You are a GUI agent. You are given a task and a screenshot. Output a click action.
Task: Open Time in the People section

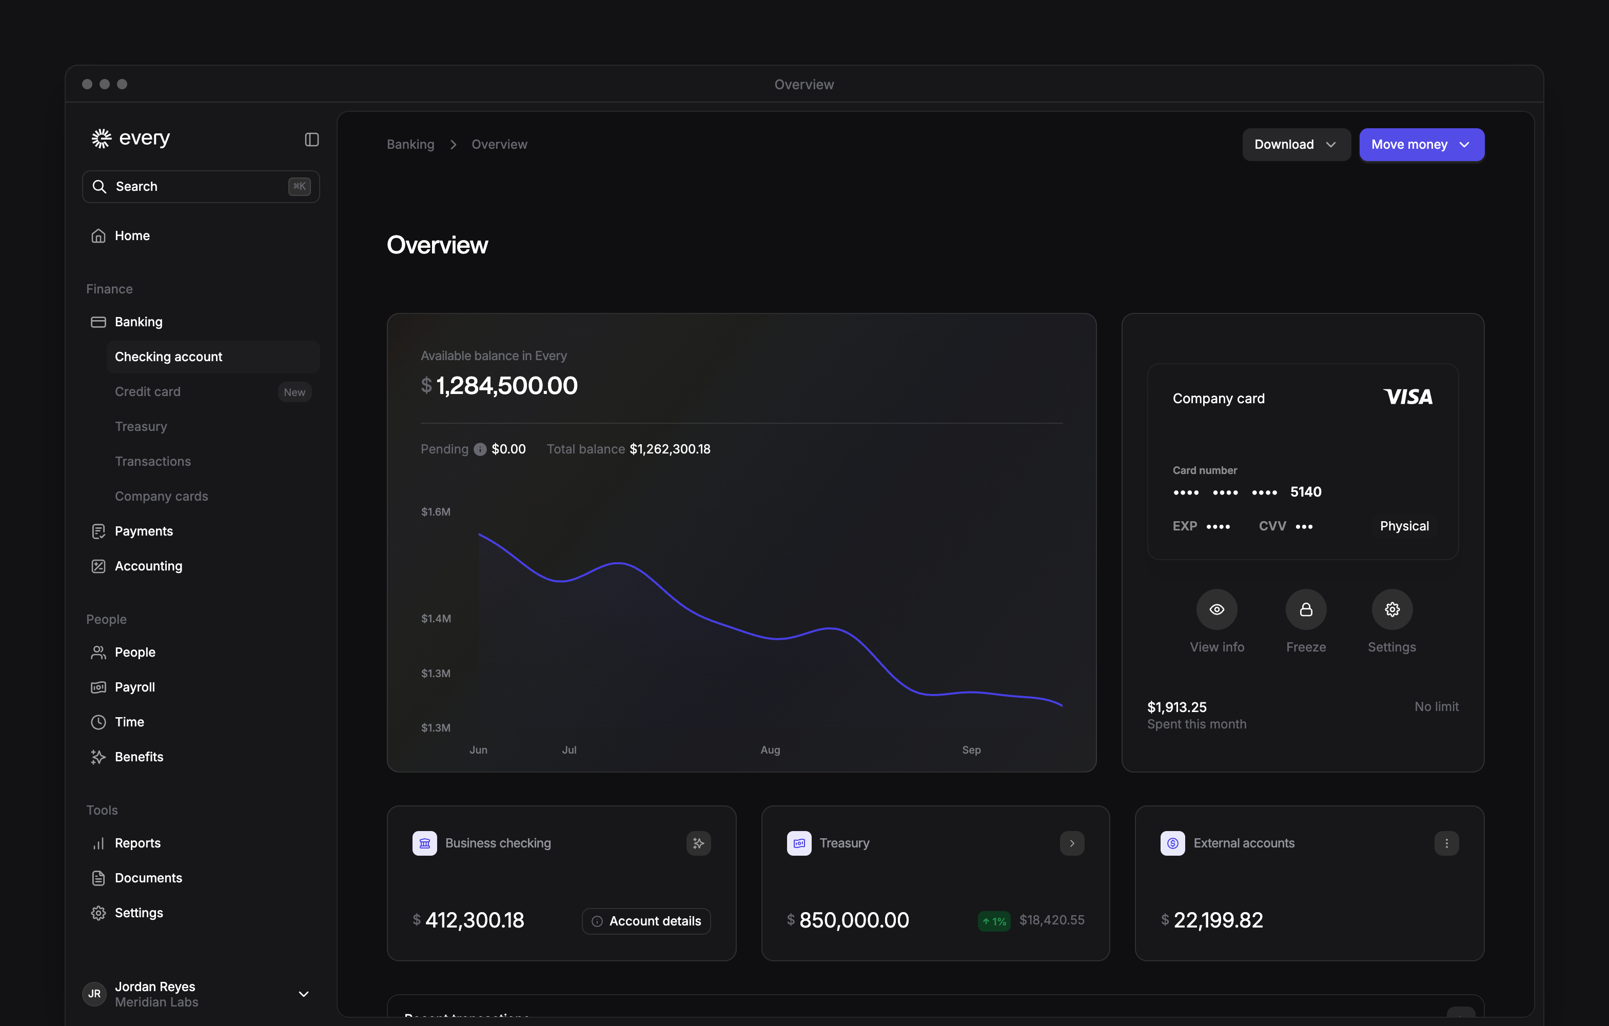[x=201, y=722]
